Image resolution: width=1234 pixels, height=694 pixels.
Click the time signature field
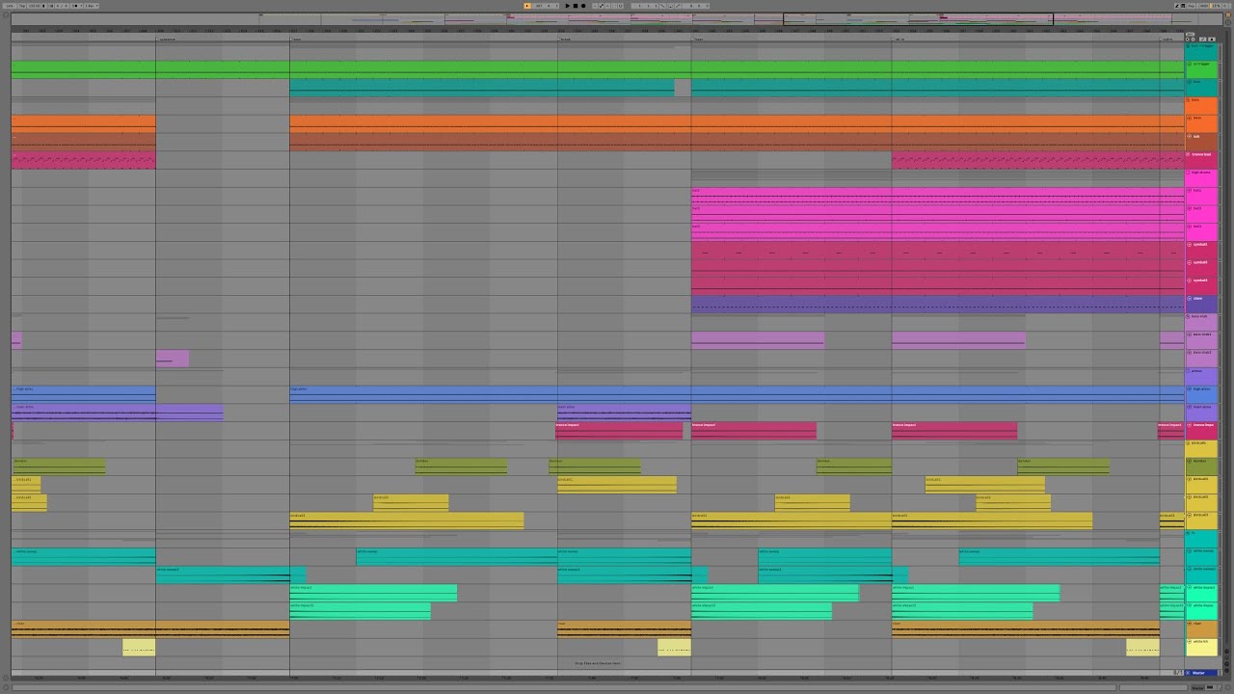[62, 6]
